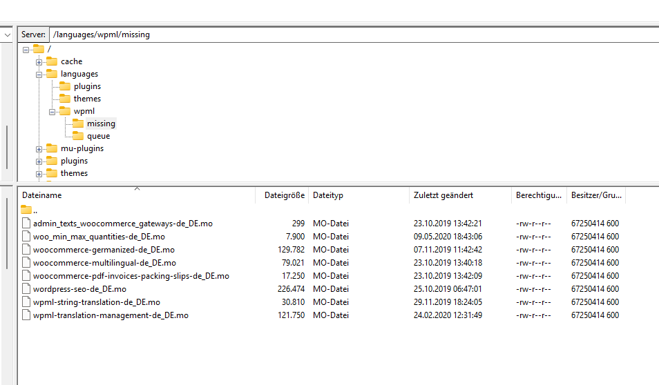
Task: Select file name wpml-translation-management-de_DE.mo
Action: (x=111, y=315)
